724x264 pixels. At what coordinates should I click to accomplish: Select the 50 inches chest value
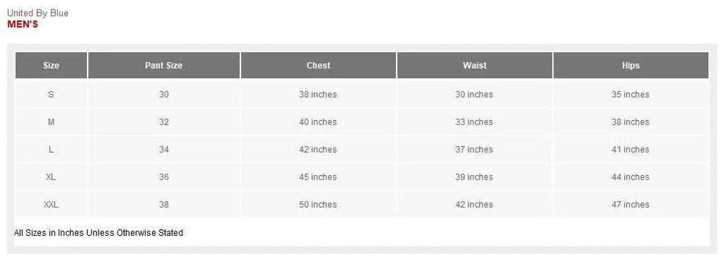[x=318, y=205]
